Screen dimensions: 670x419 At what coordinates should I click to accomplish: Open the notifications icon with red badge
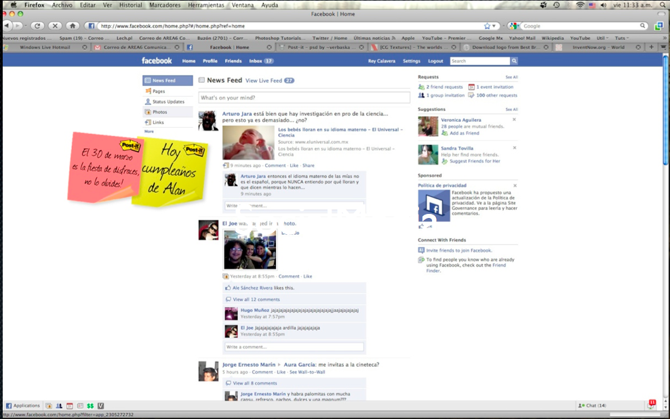tap(651, 405)
